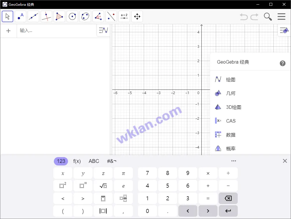
Task: Tap the fraction template key
Action: tap(103, 198)
